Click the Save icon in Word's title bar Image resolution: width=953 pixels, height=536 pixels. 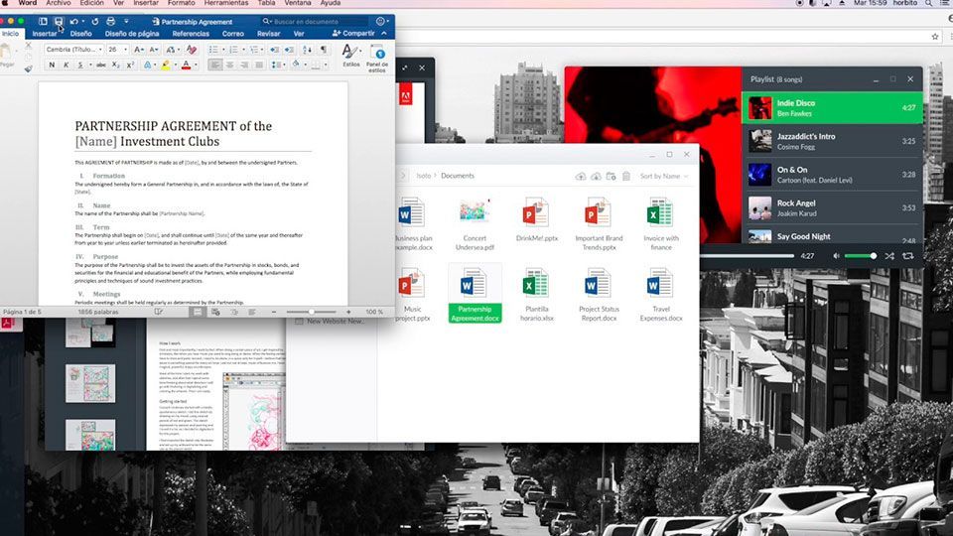[x=59, y=21]
